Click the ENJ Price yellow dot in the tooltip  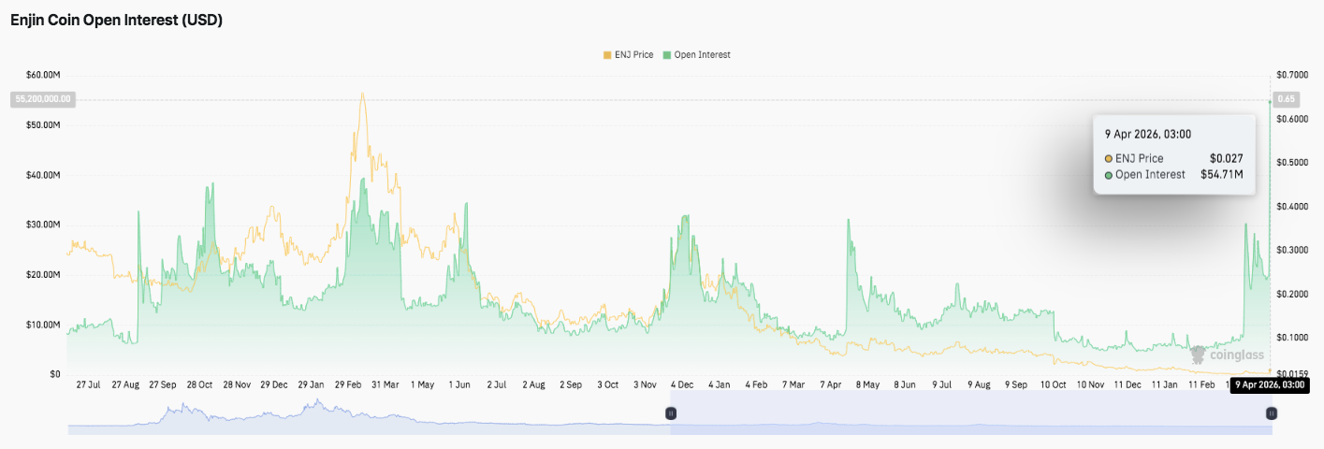[1109, 159]
